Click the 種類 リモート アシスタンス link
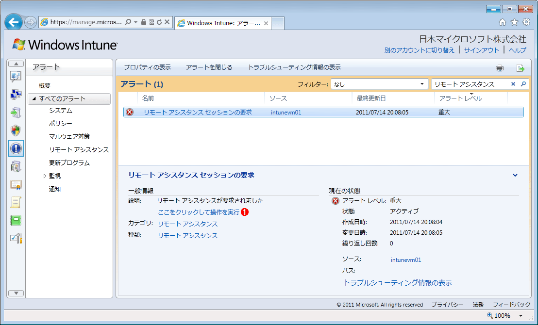Viewport: 538px width, 325px height. click(188, 236)
